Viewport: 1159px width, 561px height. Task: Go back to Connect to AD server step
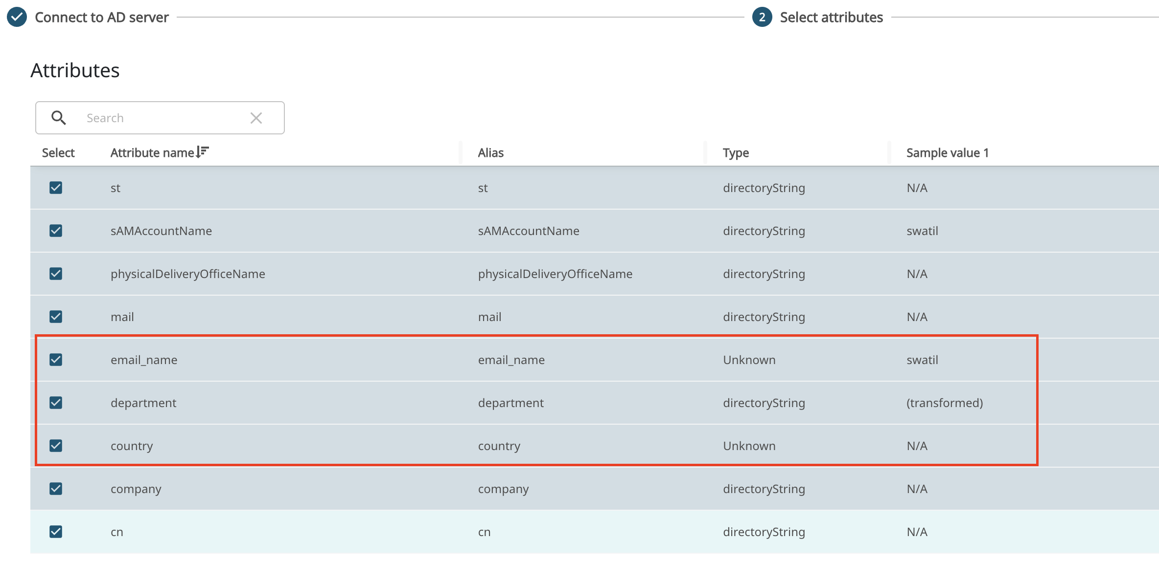[102, 18]
